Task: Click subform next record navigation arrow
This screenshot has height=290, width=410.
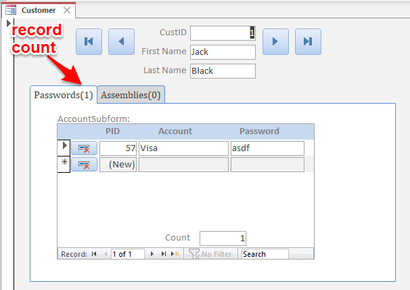Action: (x=152, y=254)
